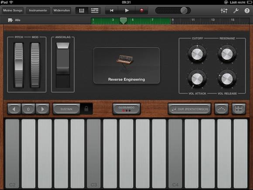
Task: Start playback with Play button
Action: pos(127,10)
